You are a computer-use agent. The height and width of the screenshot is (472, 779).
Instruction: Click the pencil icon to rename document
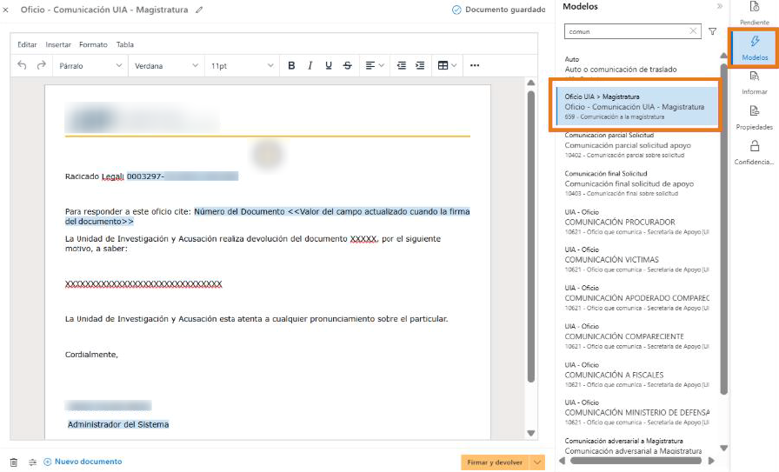[x=199, y=10]
